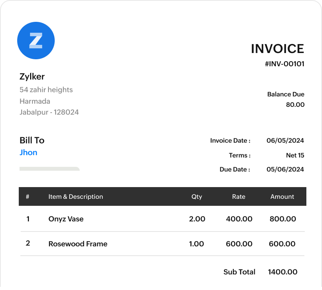Screen dimensions: 322x290
Task: Click the 1.00 quantity for Rosewood Frame
Action: click(197, 244)
